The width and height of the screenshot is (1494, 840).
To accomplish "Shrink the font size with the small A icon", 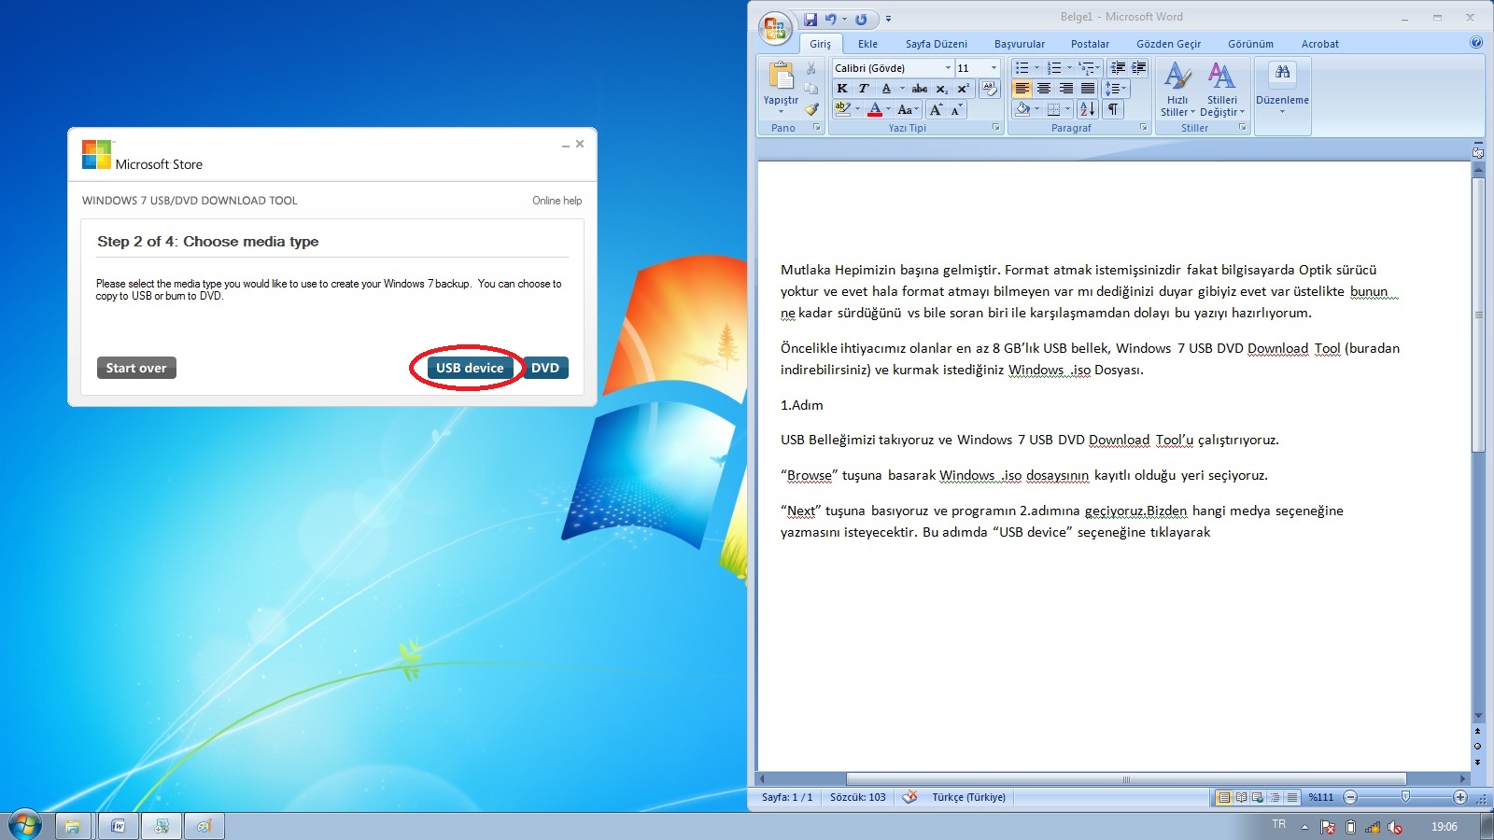I will point(956,109).
